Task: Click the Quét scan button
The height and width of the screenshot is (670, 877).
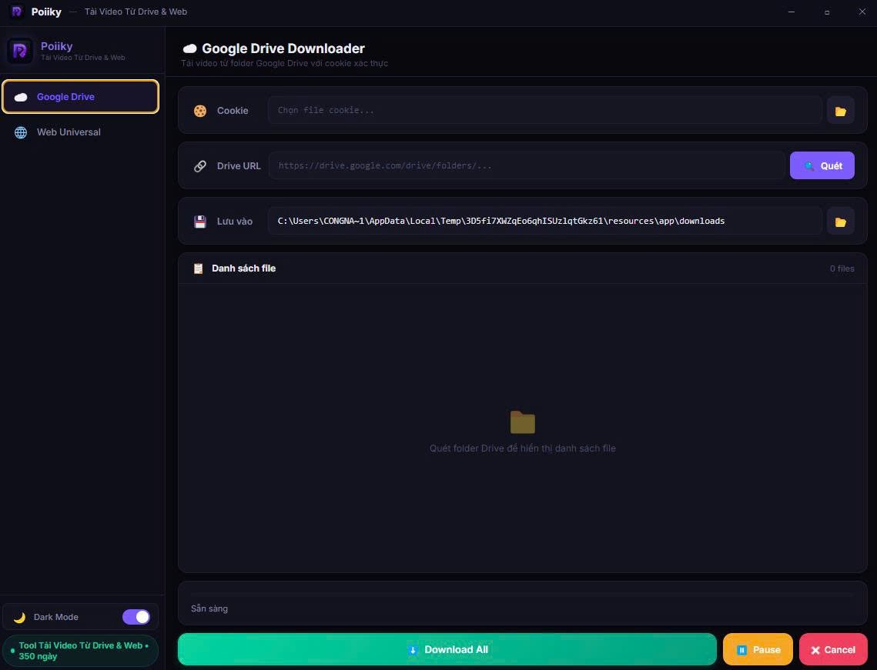Action: point(822,165)
